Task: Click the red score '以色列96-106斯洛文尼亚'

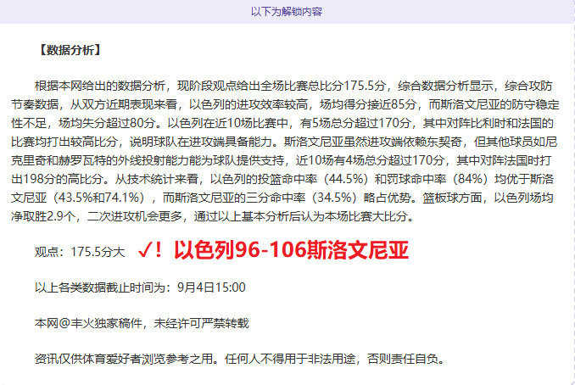Action: click(291, 249)
